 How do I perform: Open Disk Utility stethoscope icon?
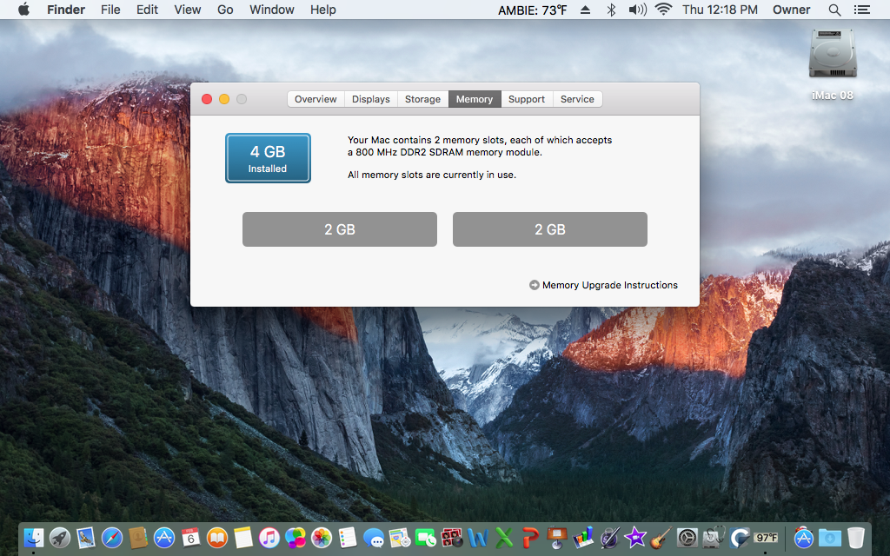(x=714, y=537)
